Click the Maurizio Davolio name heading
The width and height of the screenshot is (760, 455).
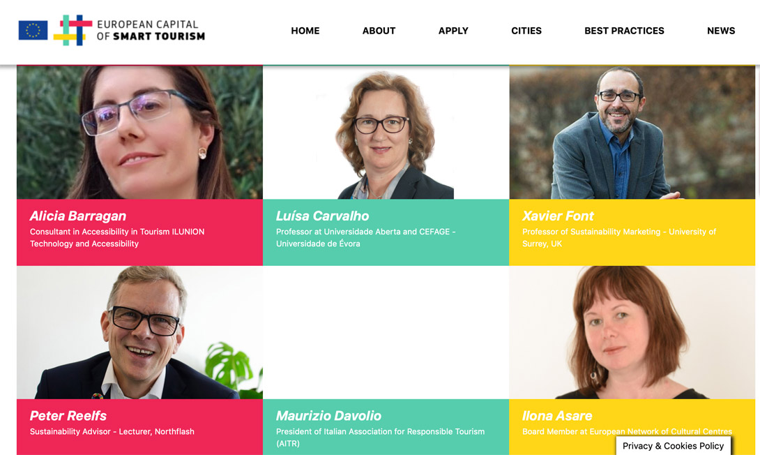328,416
